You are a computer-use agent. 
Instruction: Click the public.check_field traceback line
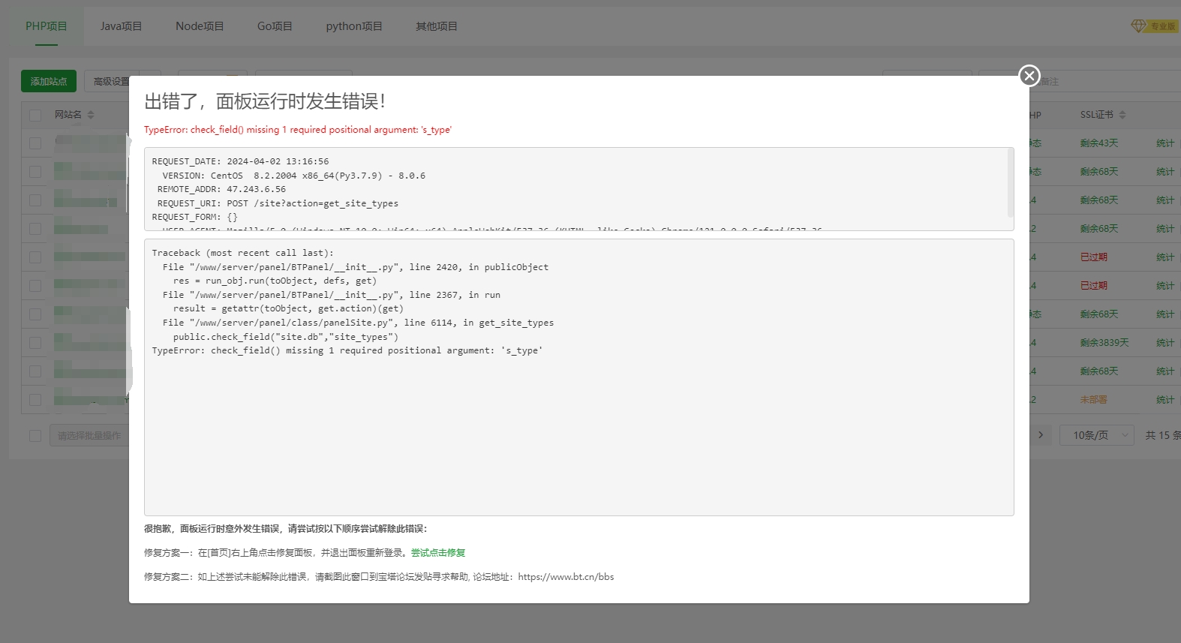pyautogui.click(x=286, y=337)
